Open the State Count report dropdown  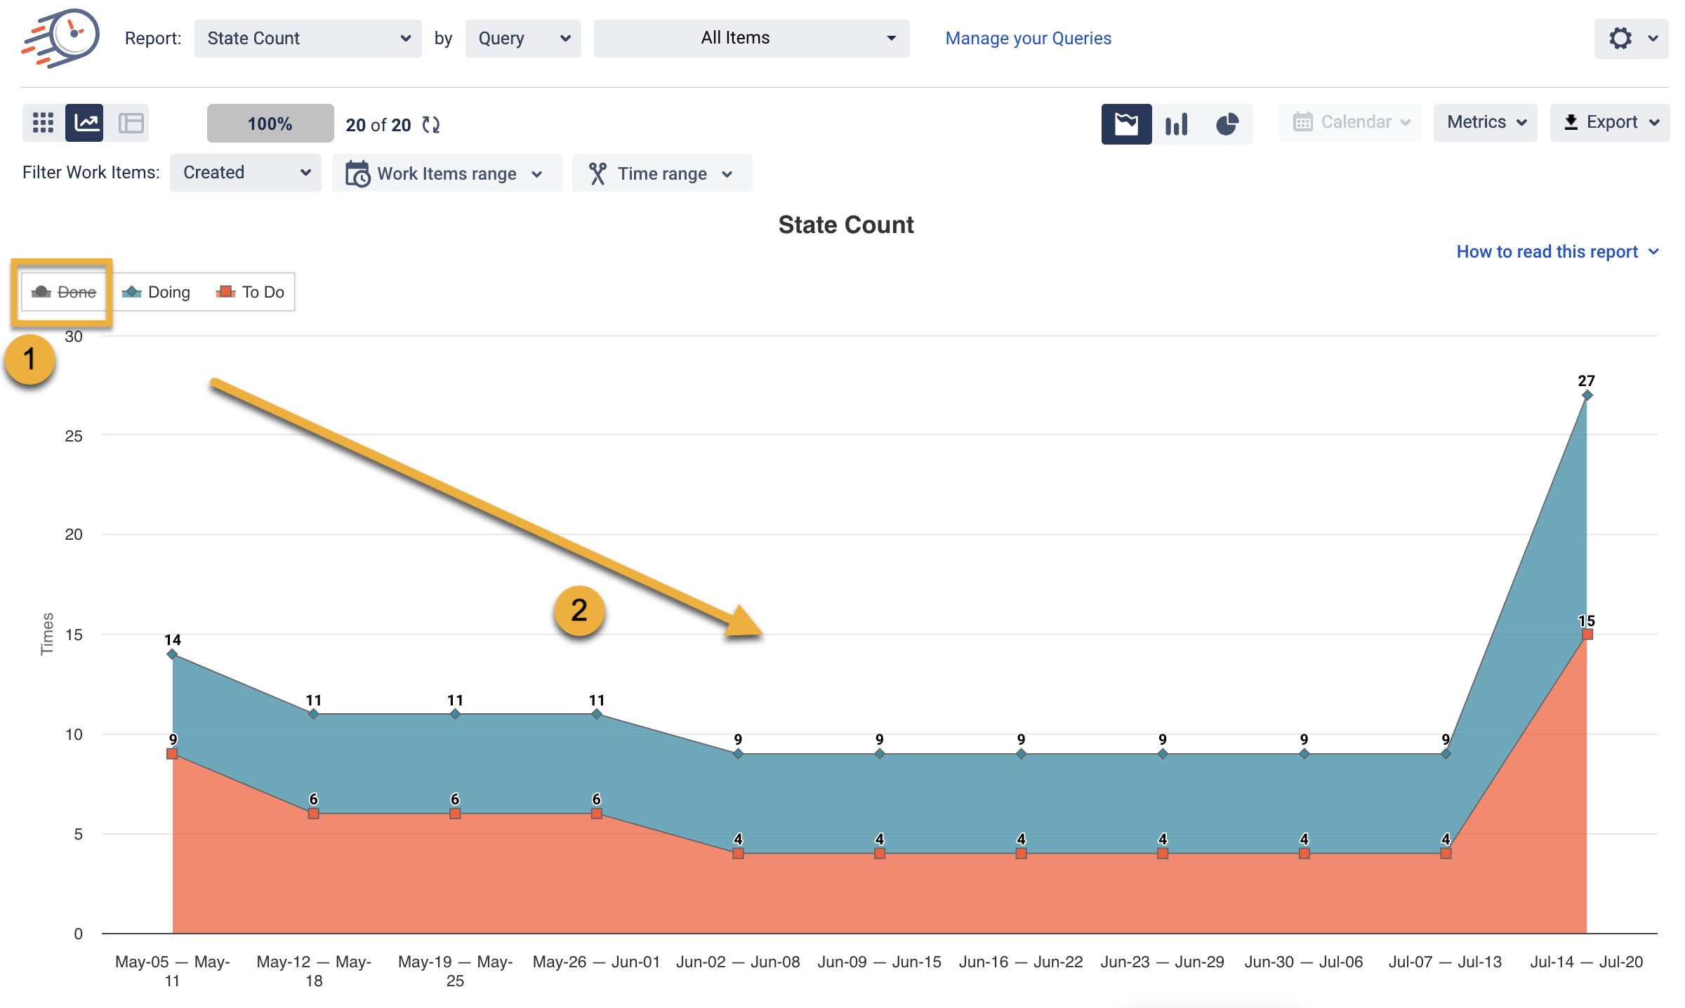click(x=308, y=39)
